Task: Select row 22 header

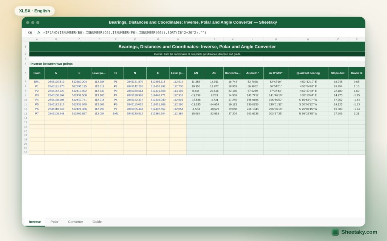Action: [x=25, y=153]
